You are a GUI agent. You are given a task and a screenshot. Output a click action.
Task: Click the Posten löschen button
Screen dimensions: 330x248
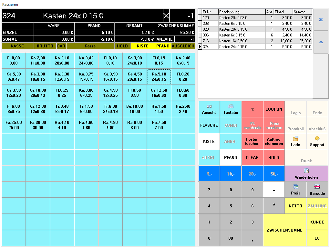click(252, 142)
